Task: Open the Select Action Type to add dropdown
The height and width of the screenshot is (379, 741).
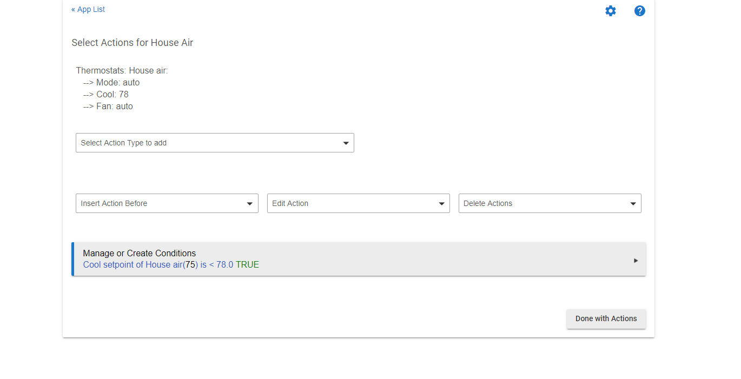Action: (215, 143)
